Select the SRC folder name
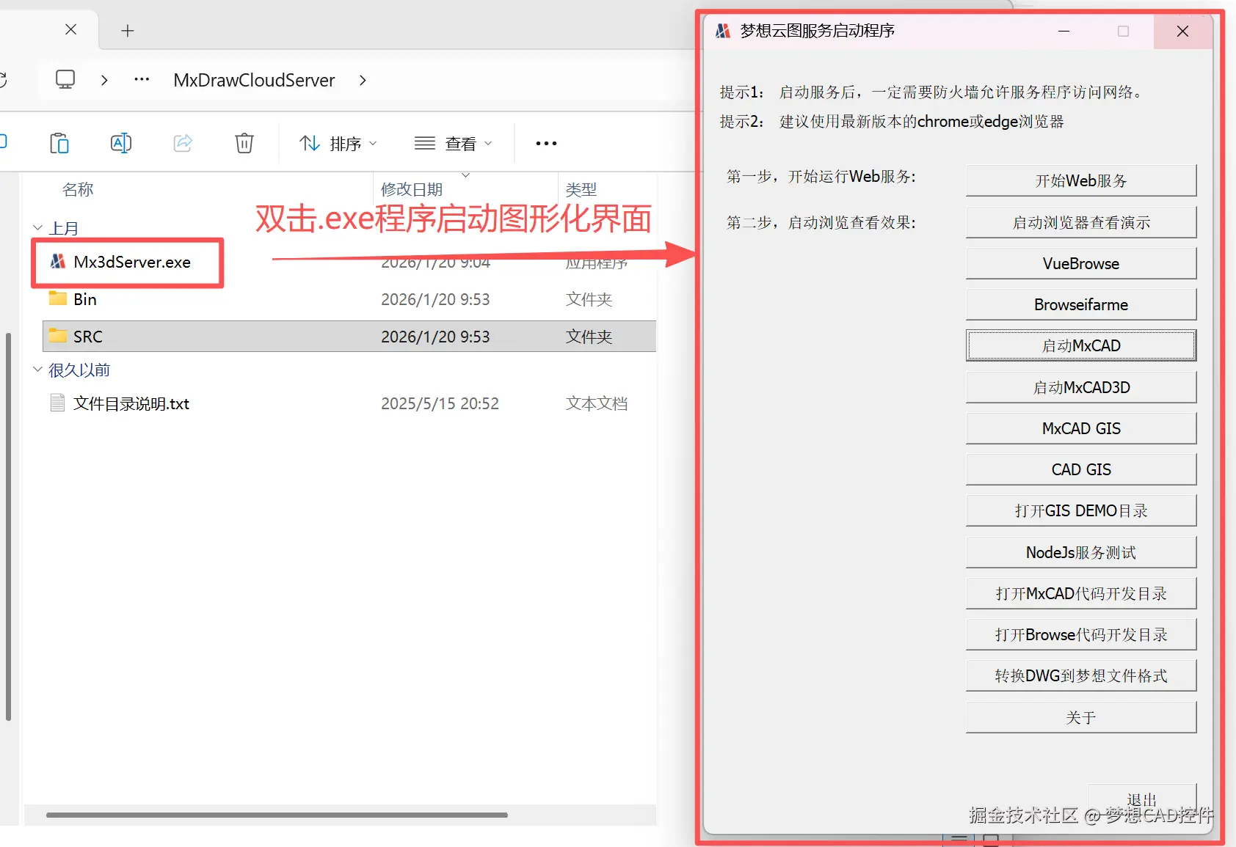 point(88,337)
